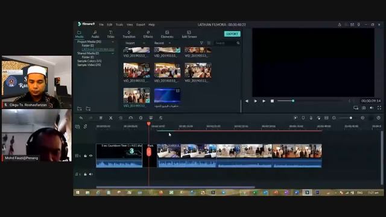386x217 pixels.
Task: Click the Record Voiceover microphone icon
Action: coord(311,118)
